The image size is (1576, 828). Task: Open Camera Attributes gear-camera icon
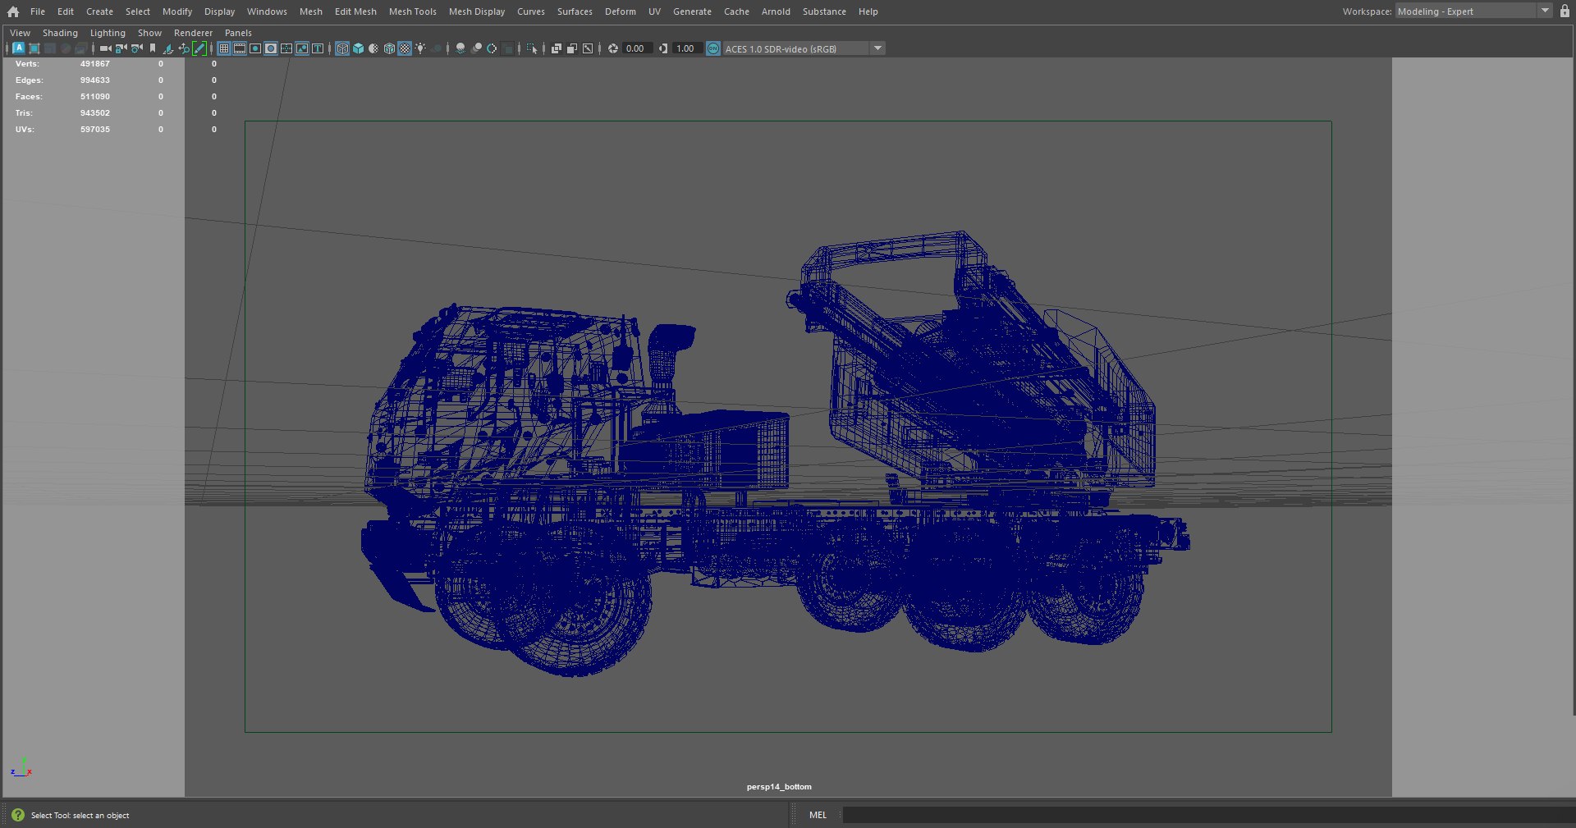(x=136, y=48)
